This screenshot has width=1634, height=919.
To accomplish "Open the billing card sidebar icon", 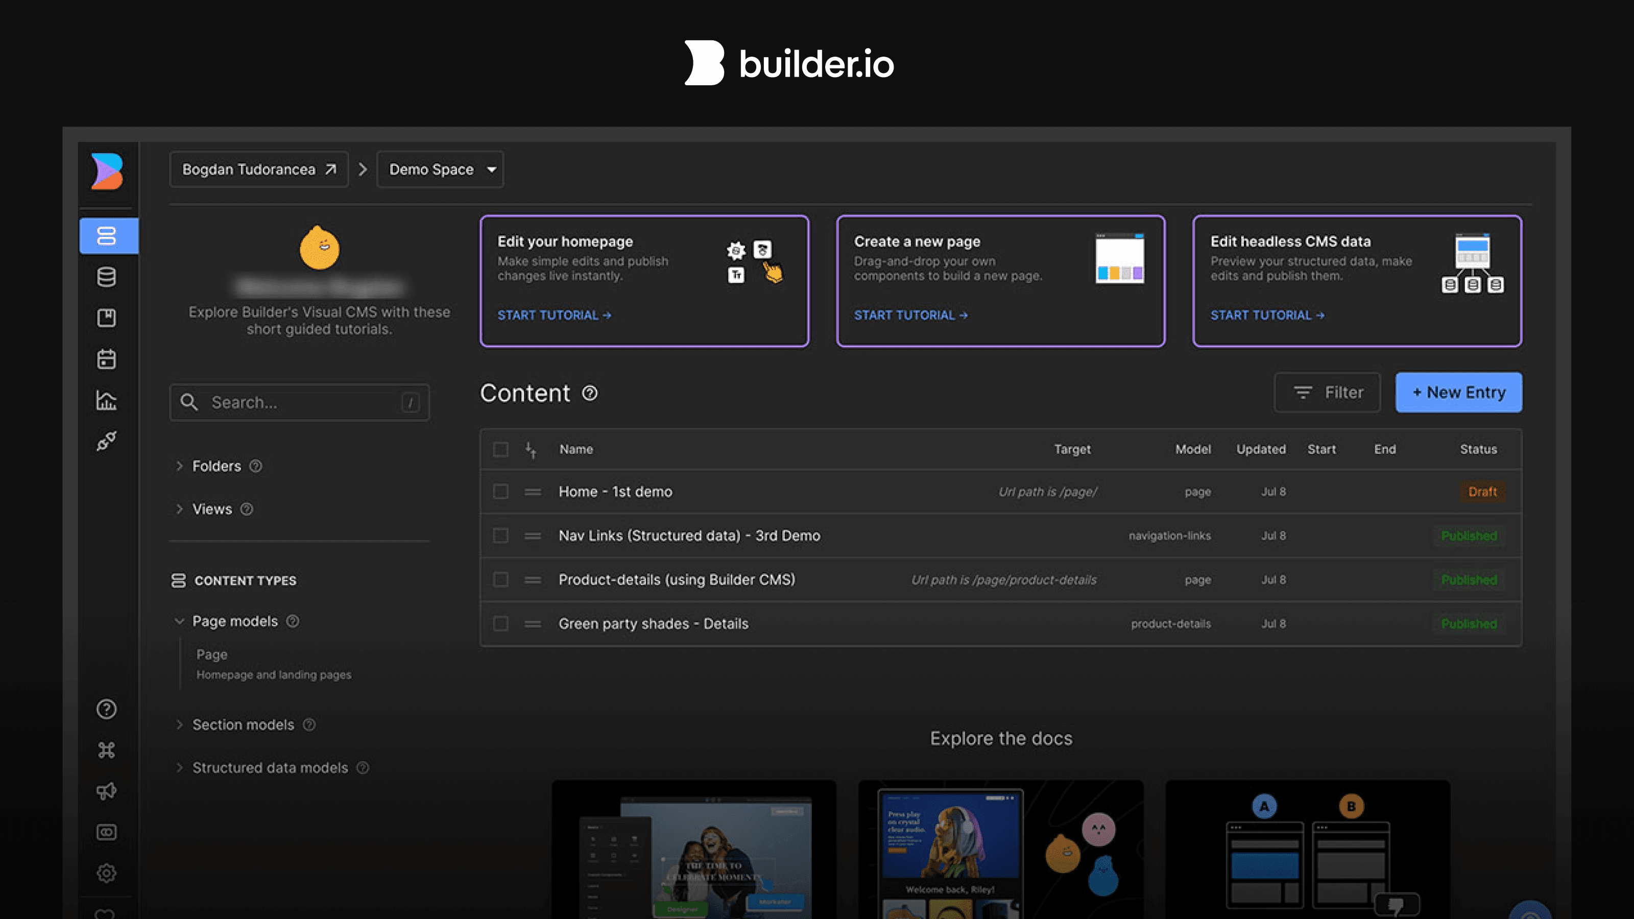I will pyautogui.click(x=106, y=832).
